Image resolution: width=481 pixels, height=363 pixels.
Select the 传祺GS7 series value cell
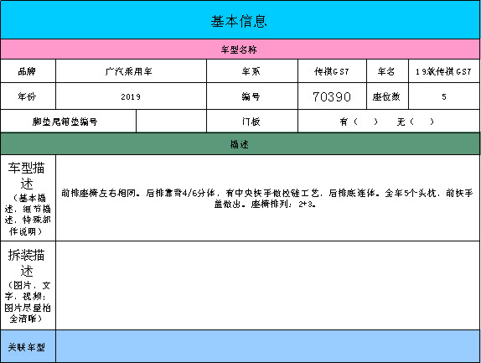pos(332,71)
